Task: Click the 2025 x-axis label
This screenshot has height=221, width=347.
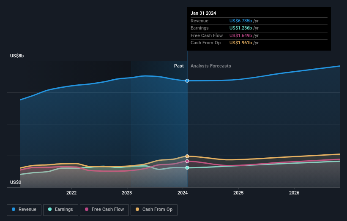Action: 238,193
